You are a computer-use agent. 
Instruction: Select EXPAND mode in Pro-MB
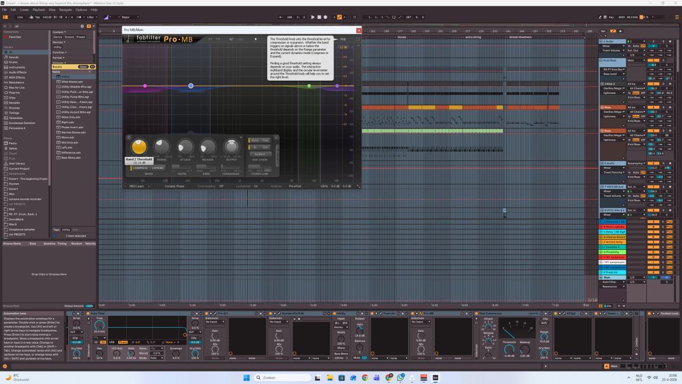[x=157, y=168]
